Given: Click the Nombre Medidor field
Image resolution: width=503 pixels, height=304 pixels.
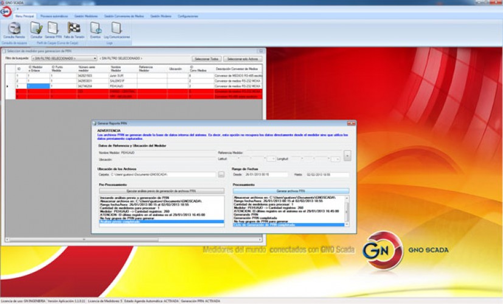Looking at the screenshot, I should pos(168,153).
